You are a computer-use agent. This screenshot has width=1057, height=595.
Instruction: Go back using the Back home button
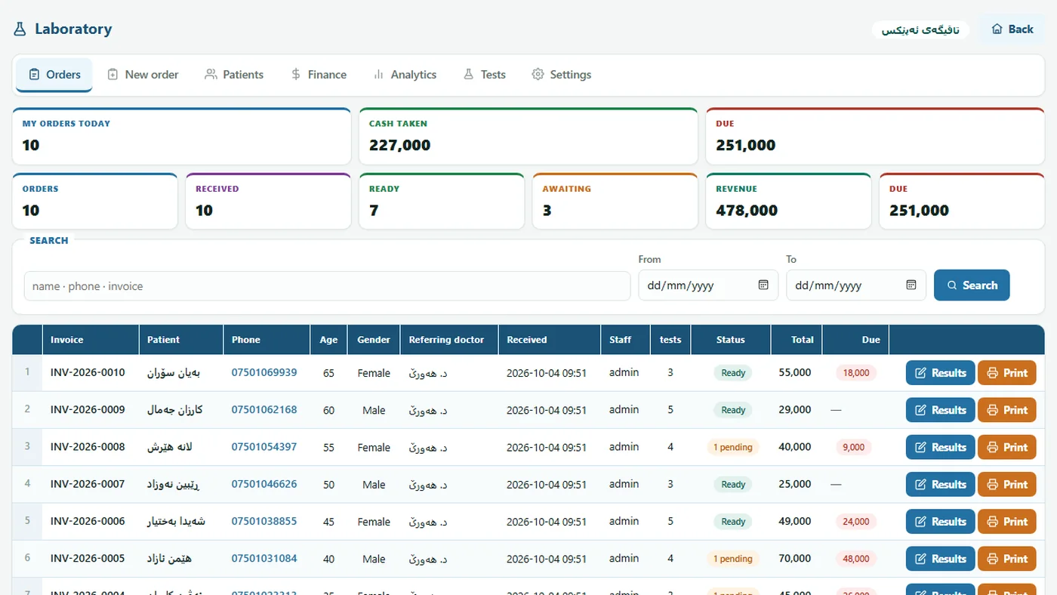point(1012,29)
